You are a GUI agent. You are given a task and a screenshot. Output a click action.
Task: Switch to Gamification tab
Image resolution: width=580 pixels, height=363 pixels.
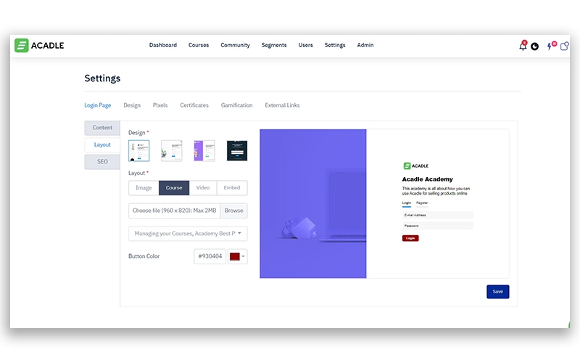[237, 105]
